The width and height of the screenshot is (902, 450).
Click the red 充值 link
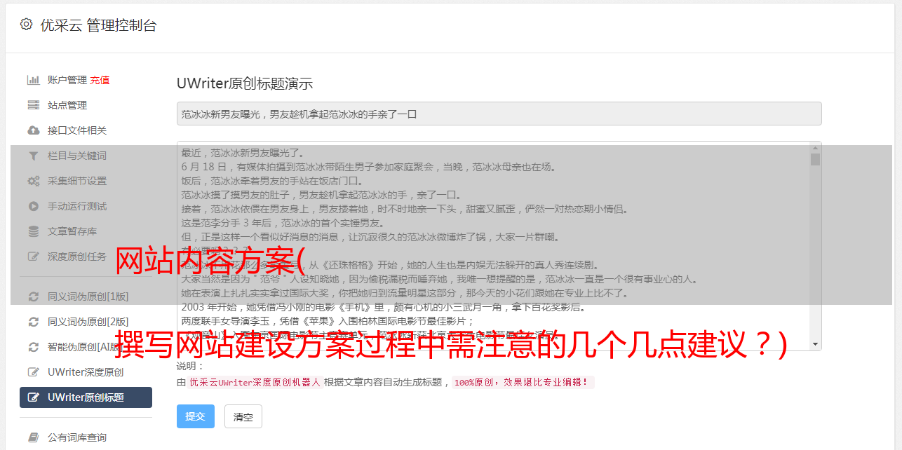click(100, 80)
